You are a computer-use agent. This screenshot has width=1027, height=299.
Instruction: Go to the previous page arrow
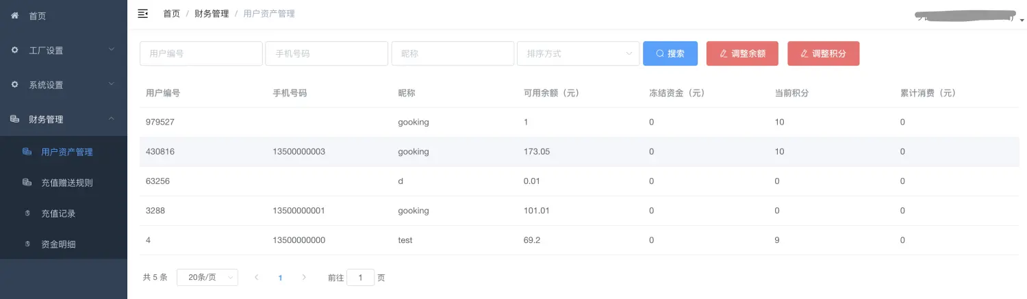tap(257, 278)
